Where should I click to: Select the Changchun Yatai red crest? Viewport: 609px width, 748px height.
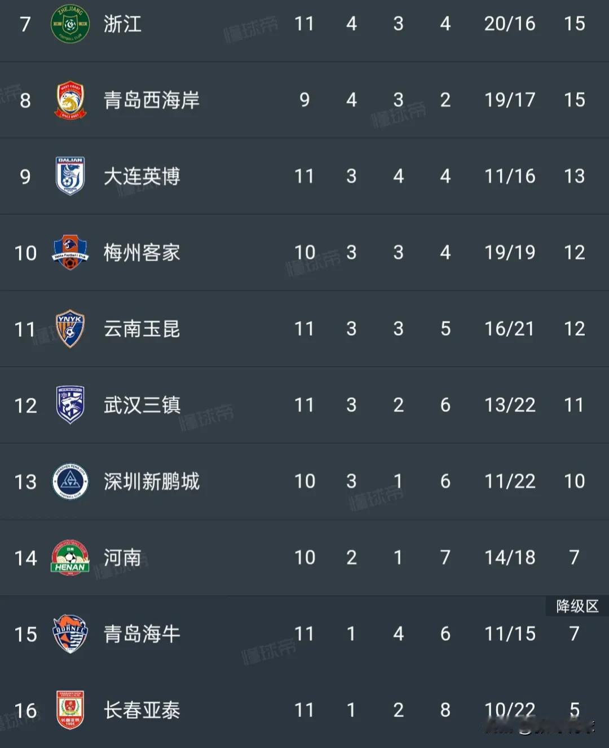70,710
